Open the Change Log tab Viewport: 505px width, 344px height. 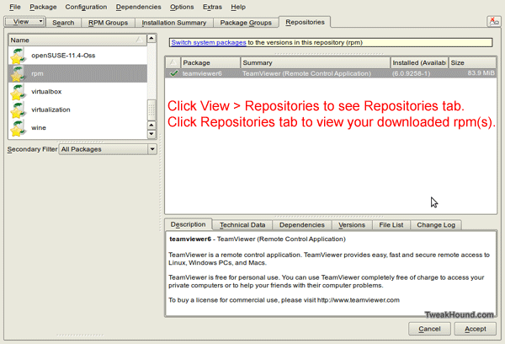point(436,225)
